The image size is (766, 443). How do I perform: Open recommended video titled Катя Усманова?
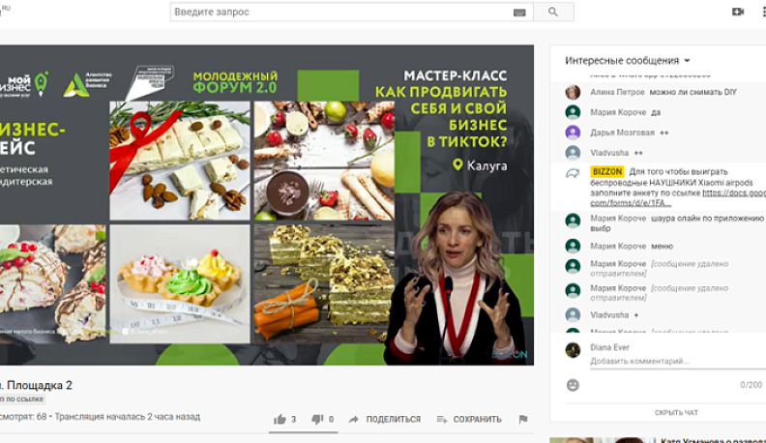[x=713, y=441]
